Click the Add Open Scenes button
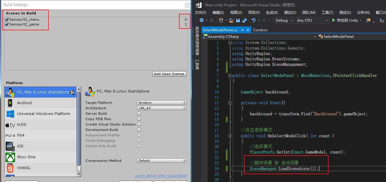The height and width of the screenshot is (182, 386). click(170, 74)
